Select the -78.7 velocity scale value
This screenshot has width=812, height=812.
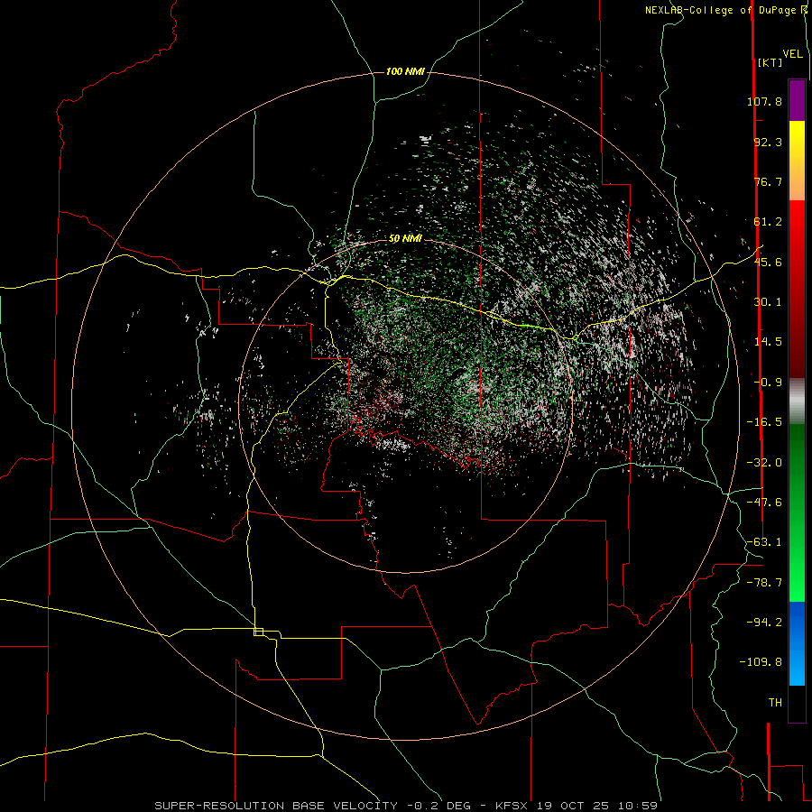click(764, 583)
